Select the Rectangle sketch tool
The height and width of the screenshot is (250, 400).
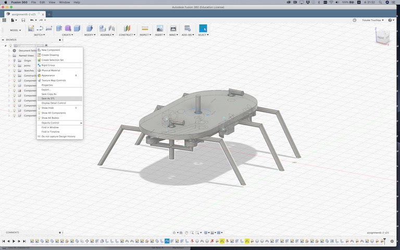coord(49,28)
